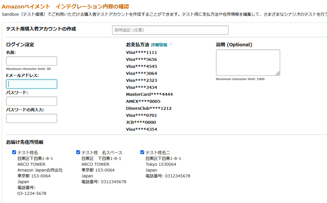
Task: Choose the MasterCard****4444 payment entry
Action: (149, 94)
